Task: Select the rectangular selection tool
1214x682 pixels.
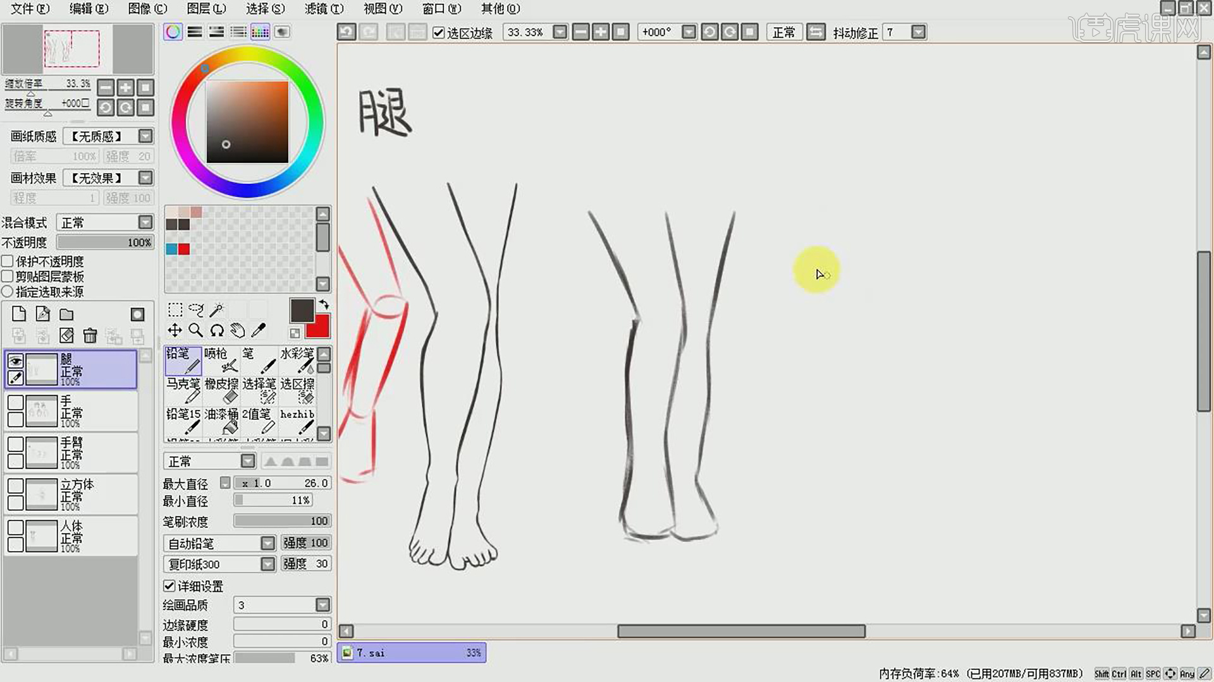Action: (175, 309)
